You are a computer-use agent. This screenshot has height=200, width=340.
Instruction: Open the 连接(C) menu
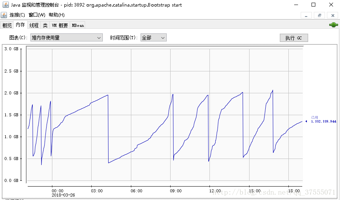point(17,15)
